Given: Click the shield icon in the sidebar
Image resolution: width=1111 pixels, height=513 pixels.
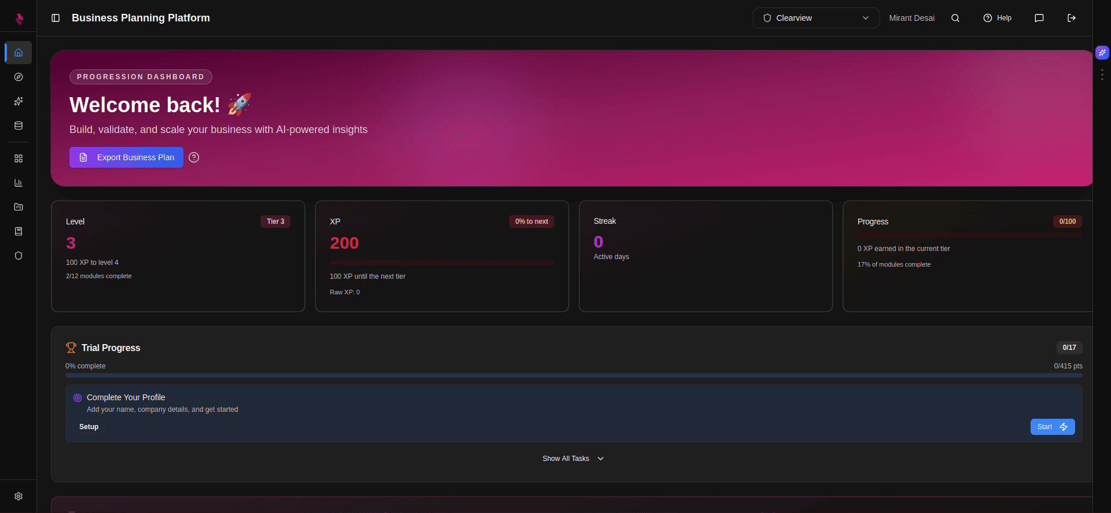Looking at the screenshot, I should [19, 256].
